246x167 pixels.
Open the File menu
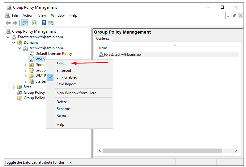[x=15, y=15]
